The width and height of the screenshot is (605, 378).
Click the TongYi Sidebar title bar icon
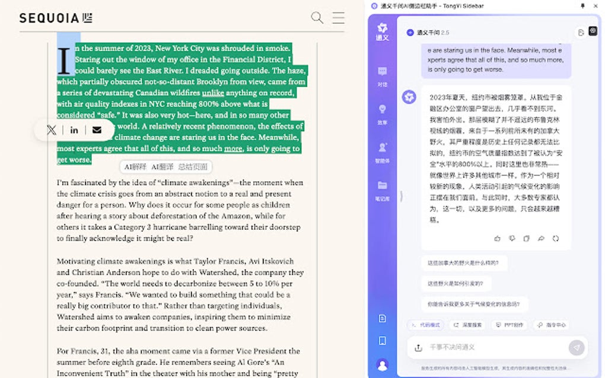pyautogui.click(x=374, y=6)
